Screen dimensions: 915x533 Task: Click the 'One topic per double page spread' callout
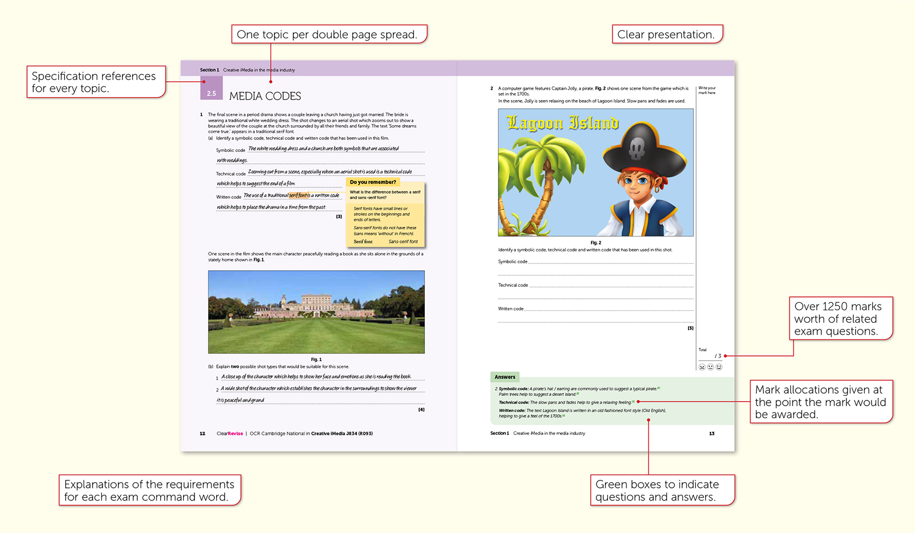click(329, 34)
